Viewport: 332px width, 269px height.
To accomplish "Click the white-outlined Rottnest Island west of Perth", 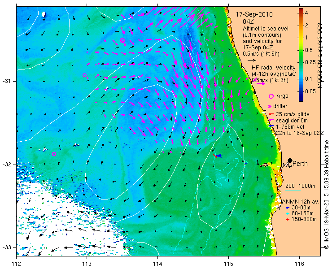I will point(265,165).
